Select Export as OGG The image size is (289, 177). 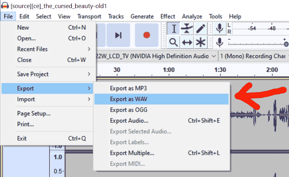[x=161, y=110]
